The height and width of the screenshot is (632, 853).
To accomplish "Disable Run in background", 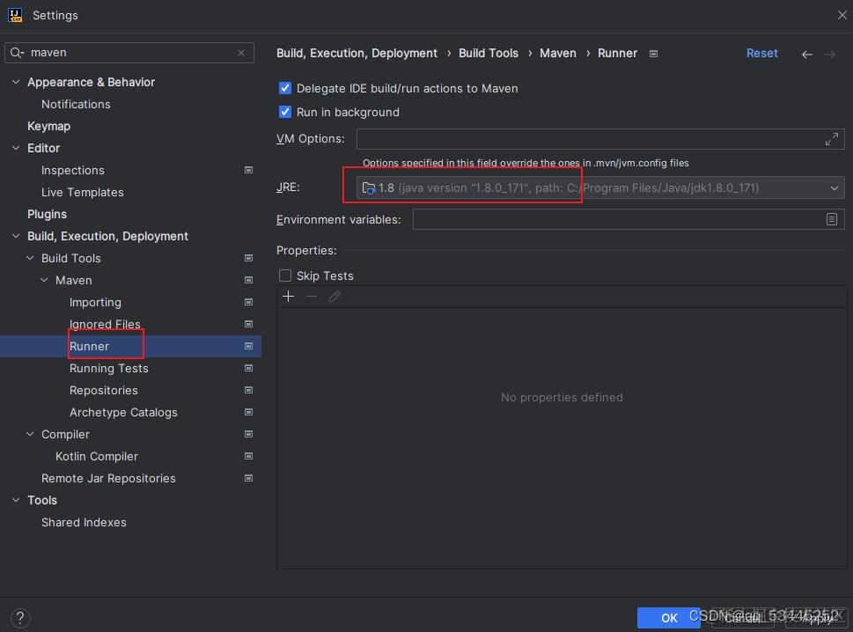I will [x=285, y=112].
